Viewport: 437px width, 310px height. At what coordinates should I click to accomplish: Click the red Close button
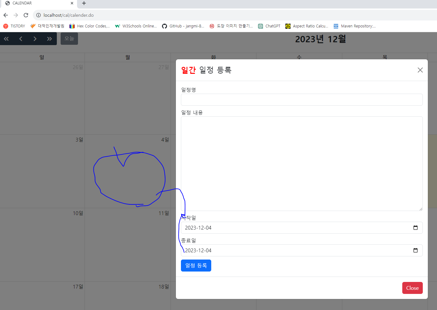pyautogui.click(x=412, y=288)
